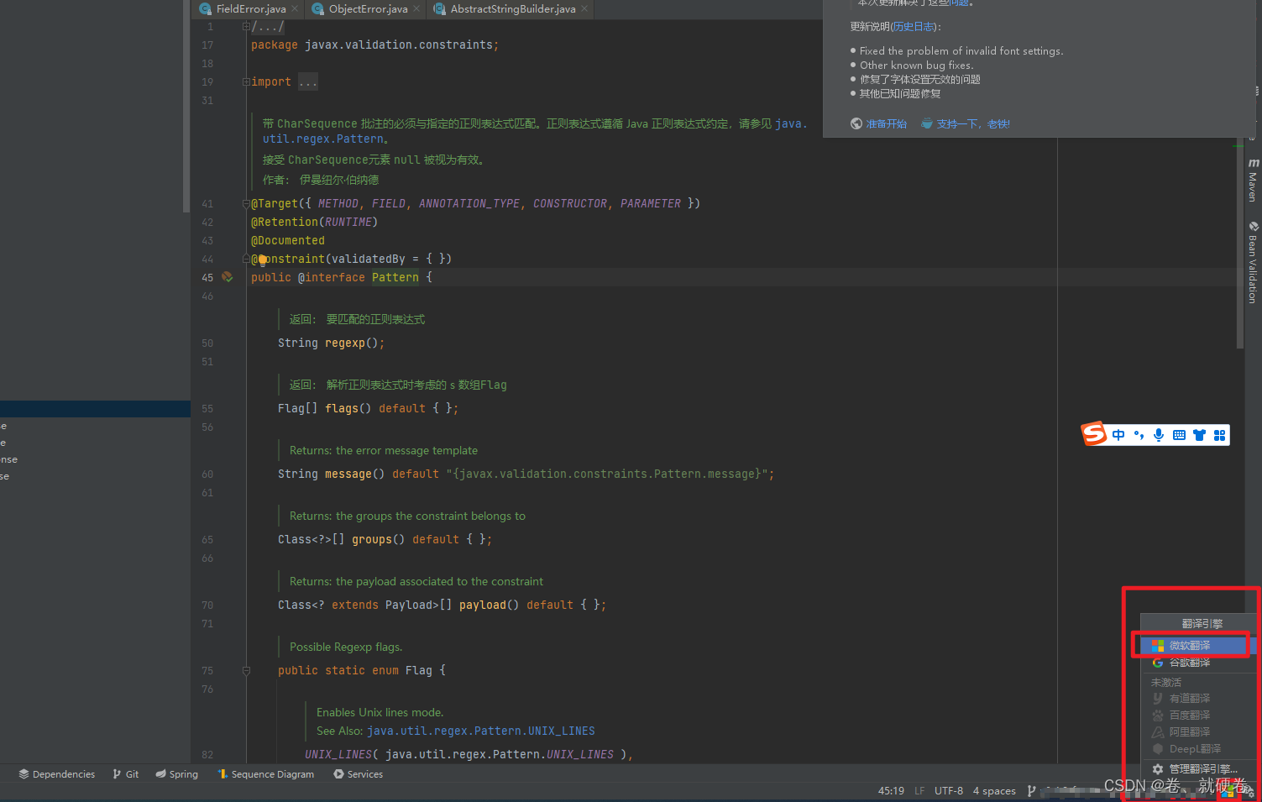Open the Bean Validation tool window
Image resolution: width=1262 pixels, height=802 pixels.
1253,261
